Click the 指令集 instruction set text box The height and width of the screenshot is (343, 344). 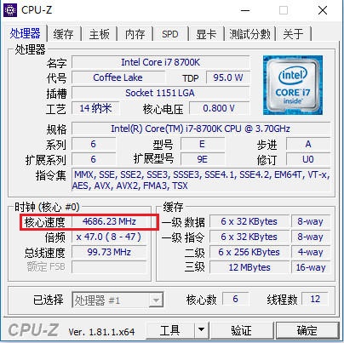tap(201, 180)
